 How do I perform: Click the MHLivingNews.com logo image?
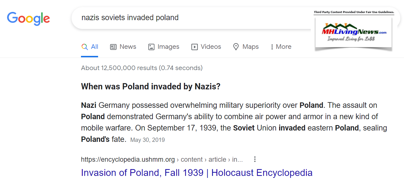point(354,34)
